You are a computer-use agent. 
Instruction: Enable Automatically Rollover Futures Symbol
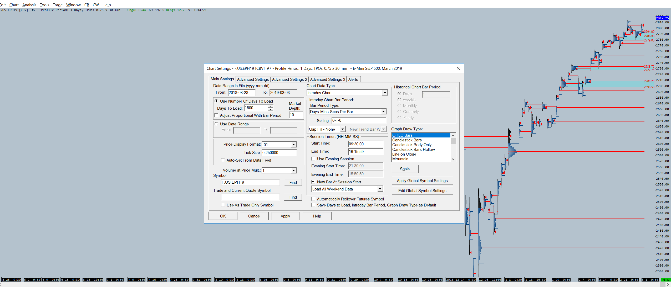pyautogui.click(x=313, y=199)
